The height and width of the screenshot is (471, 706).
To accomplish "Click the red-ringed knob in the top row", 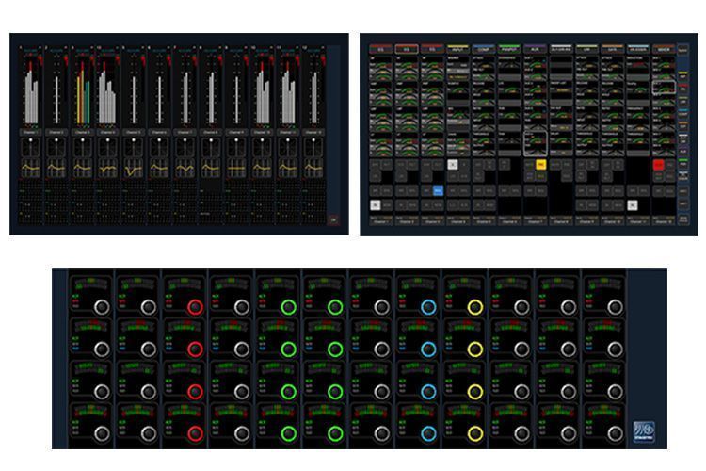I will pos(195,307).
